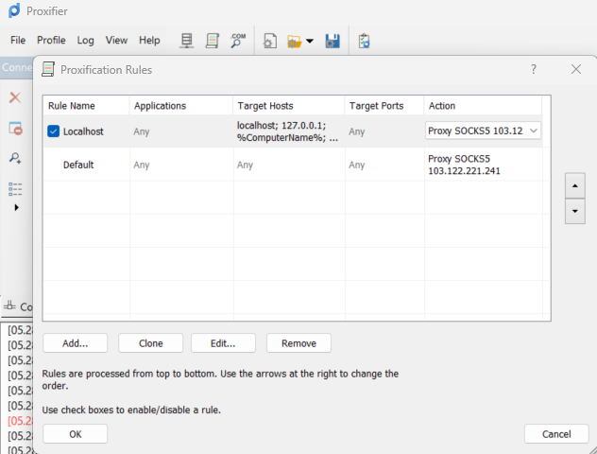Click the new profile document icon
Image resolution: width=597 pixels, height=454 pixels.
click(x=270, y=41)
